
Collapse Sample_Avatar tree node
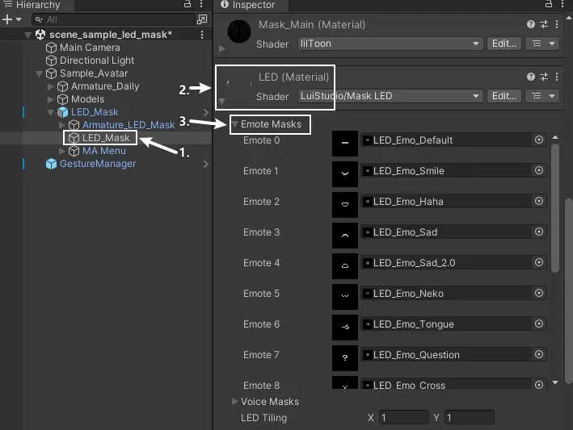coord(39,73)
